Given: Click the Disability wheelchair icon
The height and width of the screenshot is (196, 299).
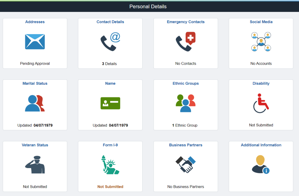Looking at the screenshot, I should click(x=261, y=103).
